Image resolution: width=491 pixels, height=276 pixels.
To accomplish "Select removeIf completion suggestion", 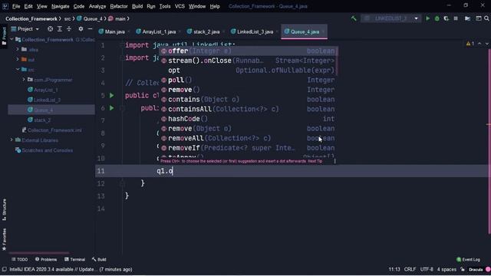I will pos(248,148).
